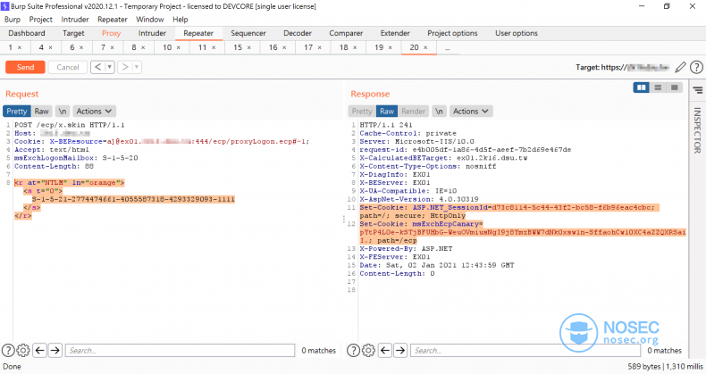Expand forward history dropdown arrow

137,67
